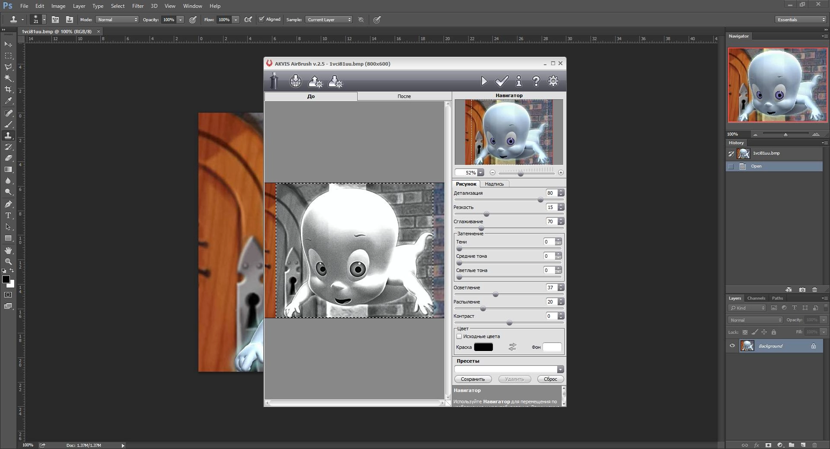This screenshot has height=449, width=830.
Task: Switch to the Надпись tab
Action: point(494,184)
